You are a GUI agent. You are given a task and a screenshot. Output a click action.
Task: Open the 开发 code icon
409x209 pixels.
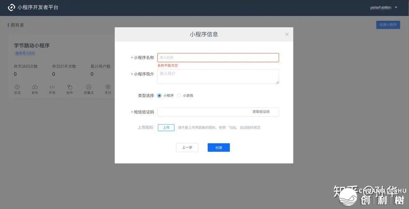pyautogui.click(x=52, y=87)
